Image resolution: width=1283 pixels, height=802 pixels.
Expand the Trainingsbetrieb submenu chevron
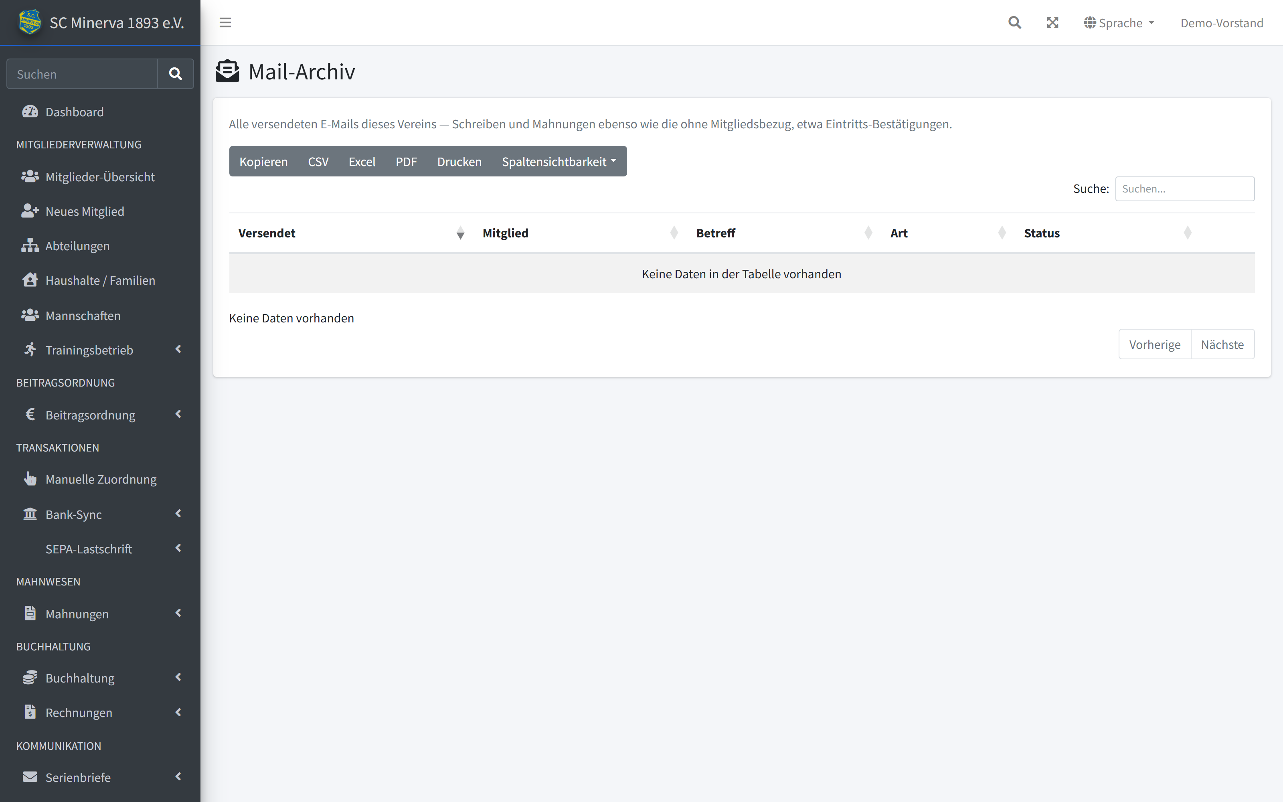coord(178,349)
